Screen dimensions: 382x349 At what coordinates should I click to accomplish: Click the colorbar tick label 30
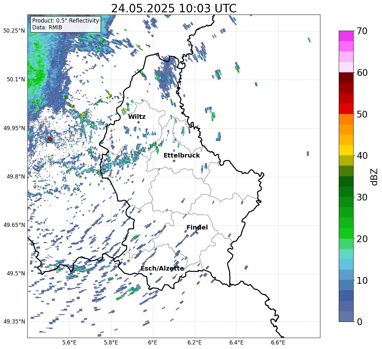(362, 197)
